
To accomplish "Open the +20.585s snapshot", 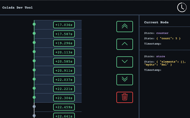I will click(64, 61).
